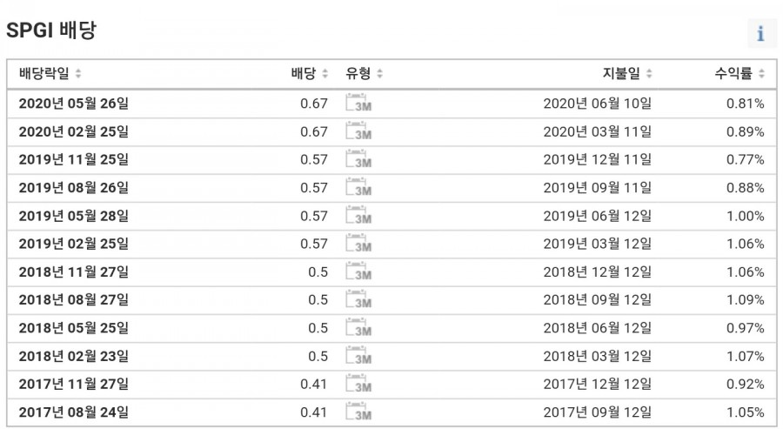
Task: Click the 지불일 column header label
Action: click(x=621, y=73)
